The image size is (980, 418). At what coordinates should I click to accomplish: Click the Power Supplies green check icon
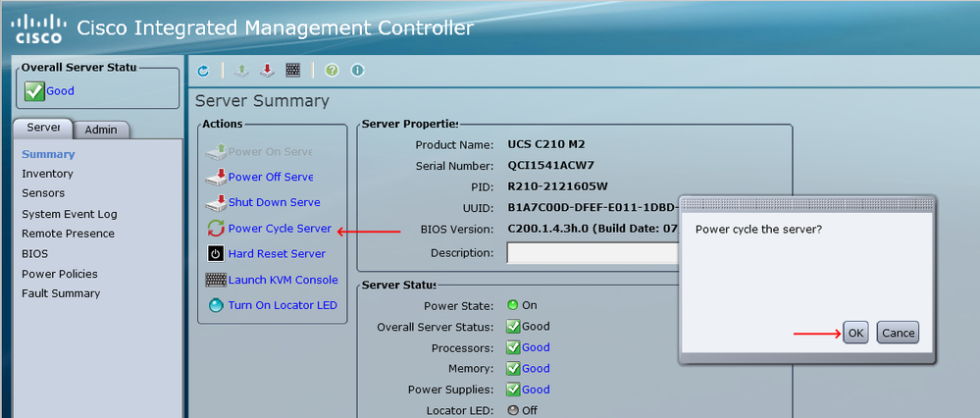click(x=513, y=390)
